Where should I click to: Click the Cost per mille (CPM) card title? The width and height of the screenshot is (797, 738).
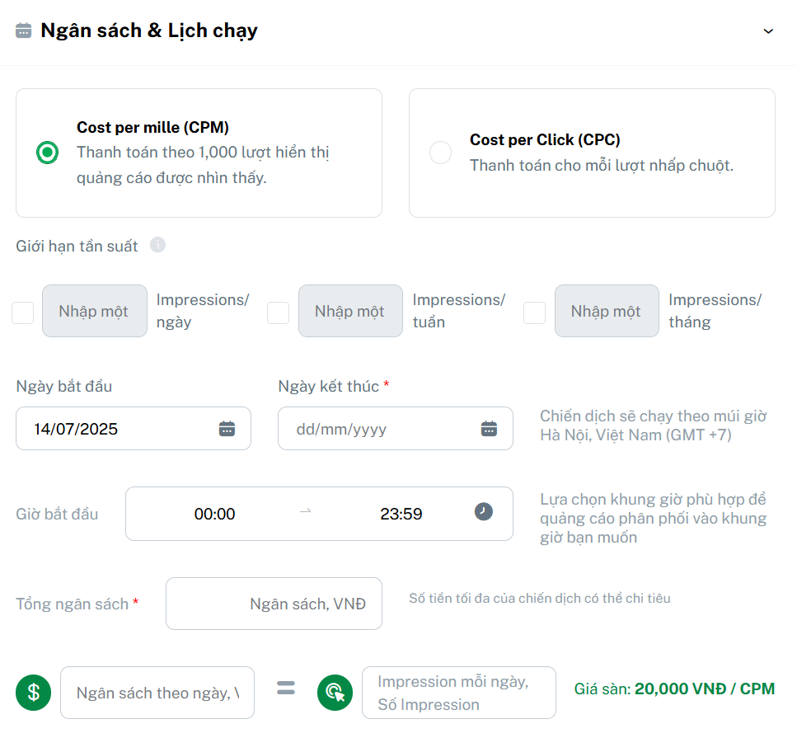(x=152, y=127)
